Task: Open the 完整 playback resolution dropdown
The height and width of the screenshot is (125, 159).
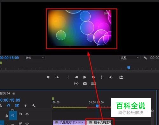Action: 130,58
